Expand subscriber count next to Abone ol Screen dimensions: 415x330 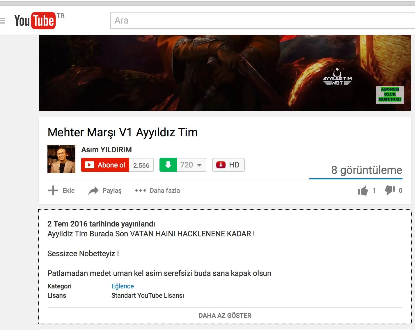(x=141, y=165)
